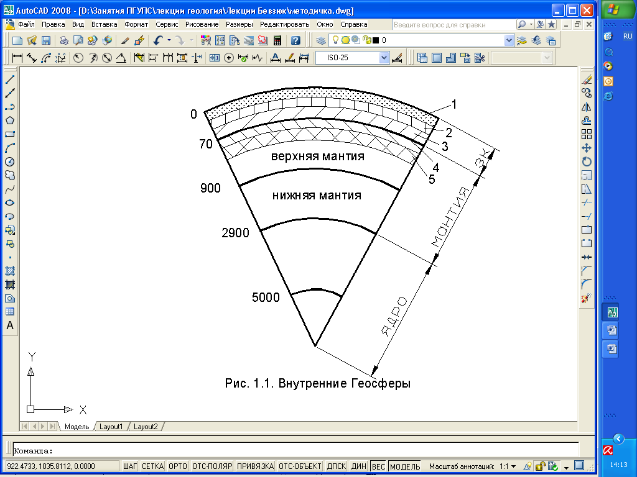Open the Файл menu

[26, 24]
